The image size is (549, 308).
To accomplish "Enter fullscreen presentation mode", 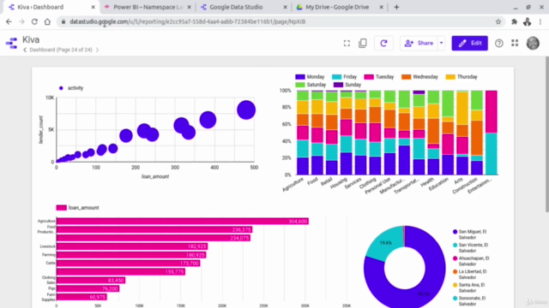I will click(347, 44).
